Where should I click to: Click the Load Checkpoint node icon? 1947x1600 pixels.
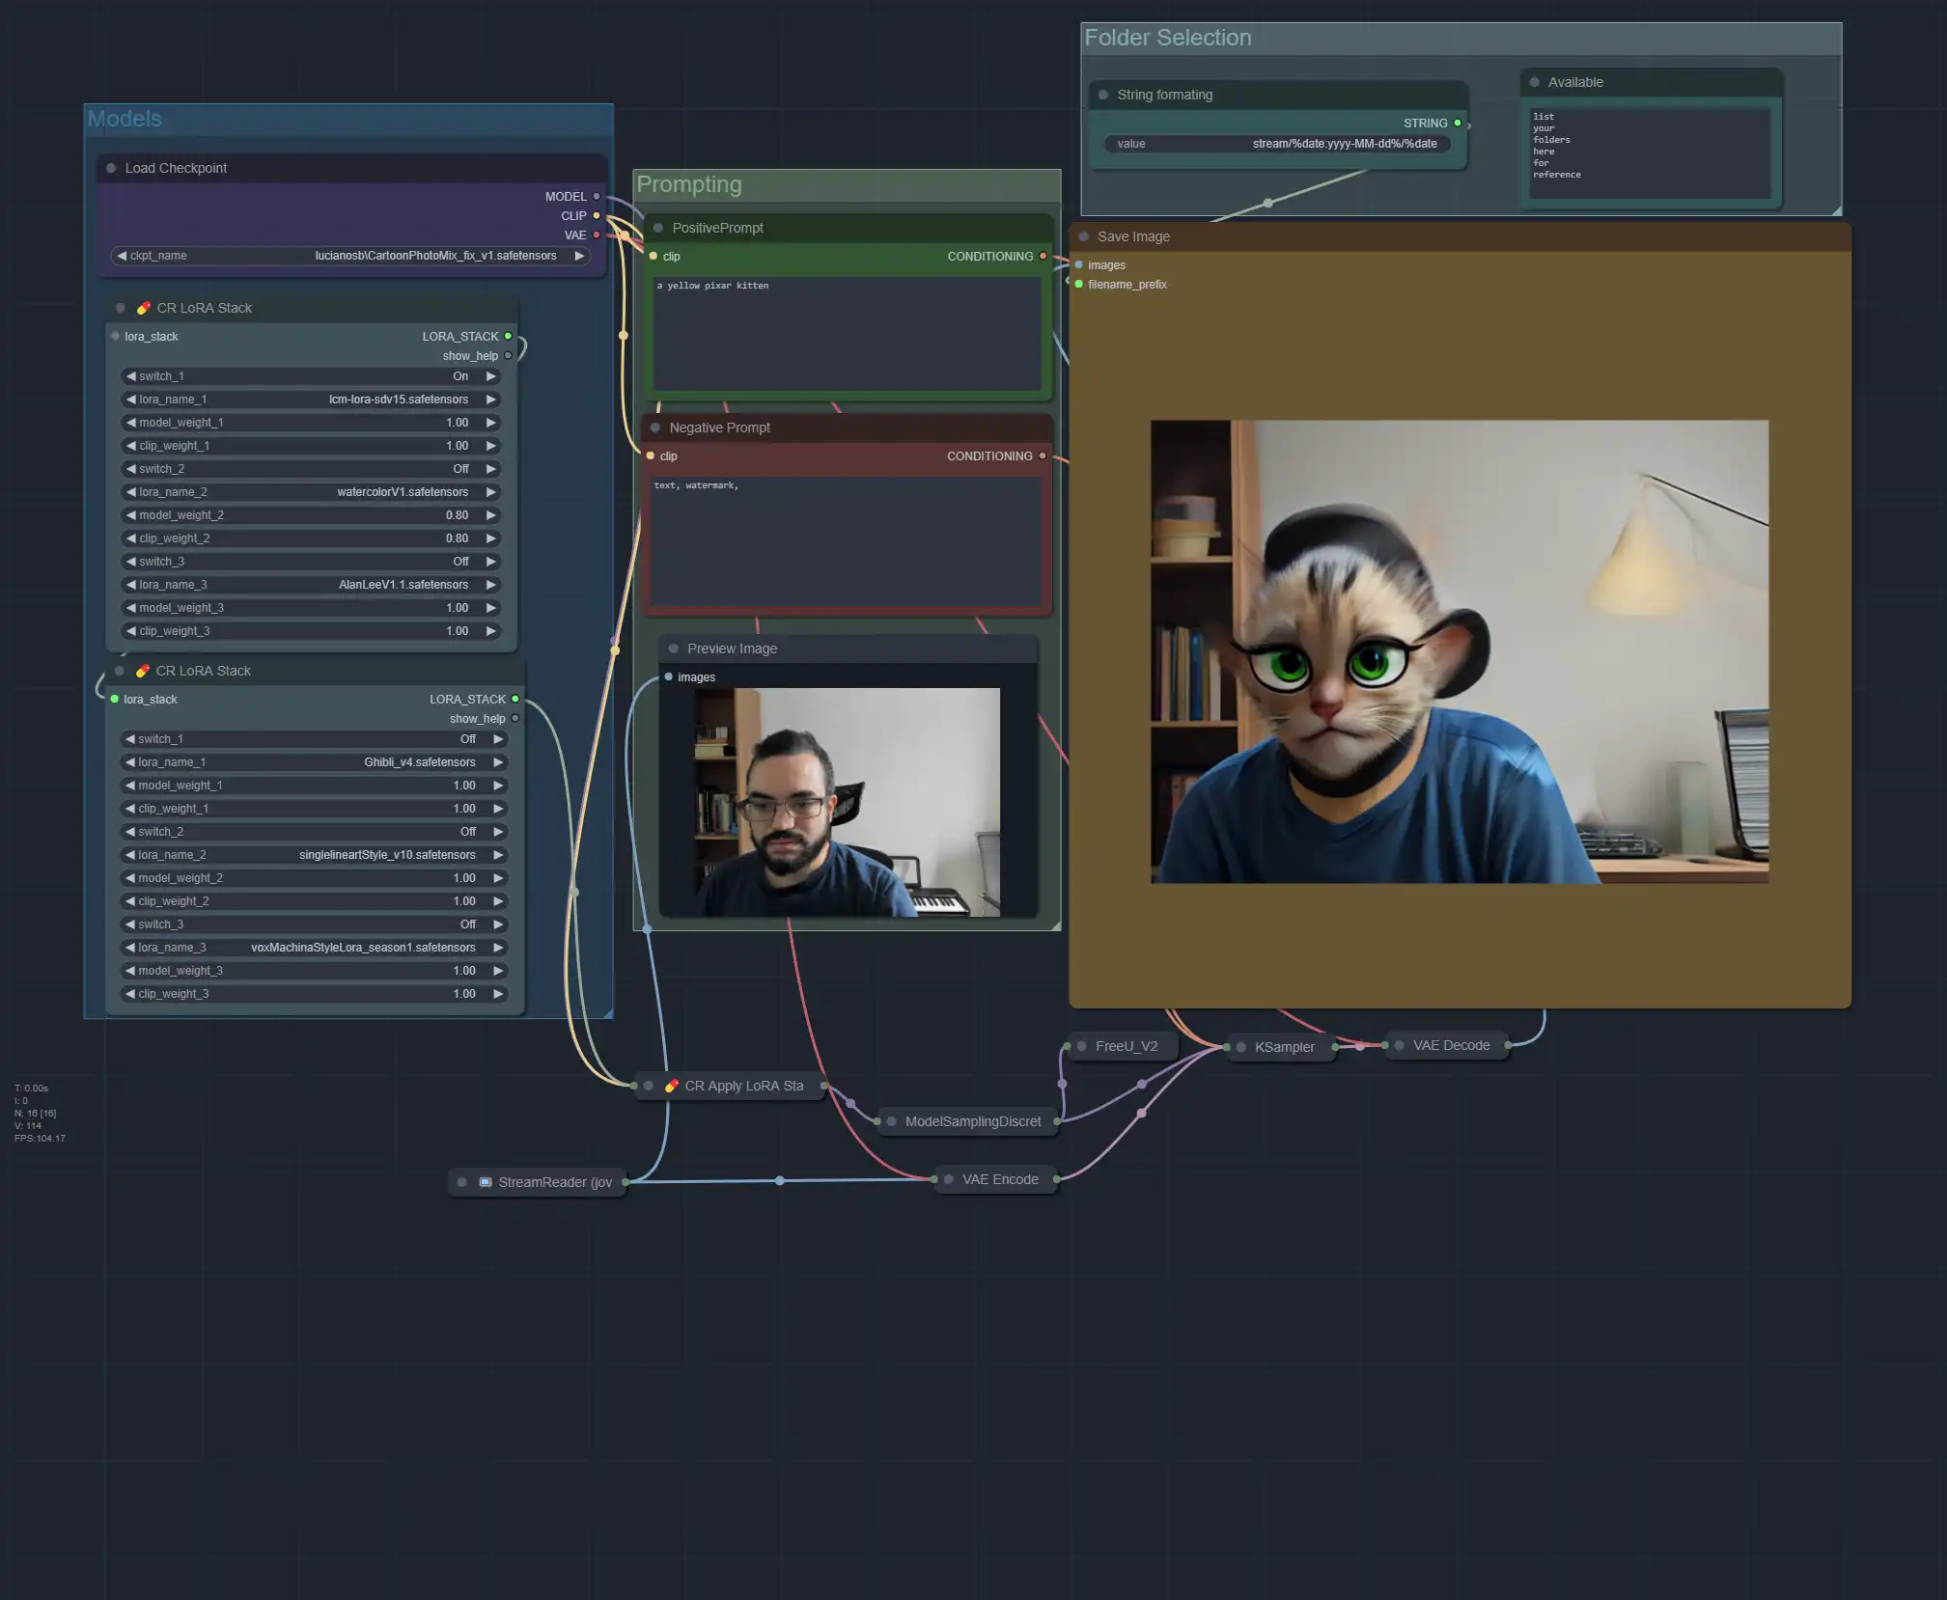coord(113,168)
